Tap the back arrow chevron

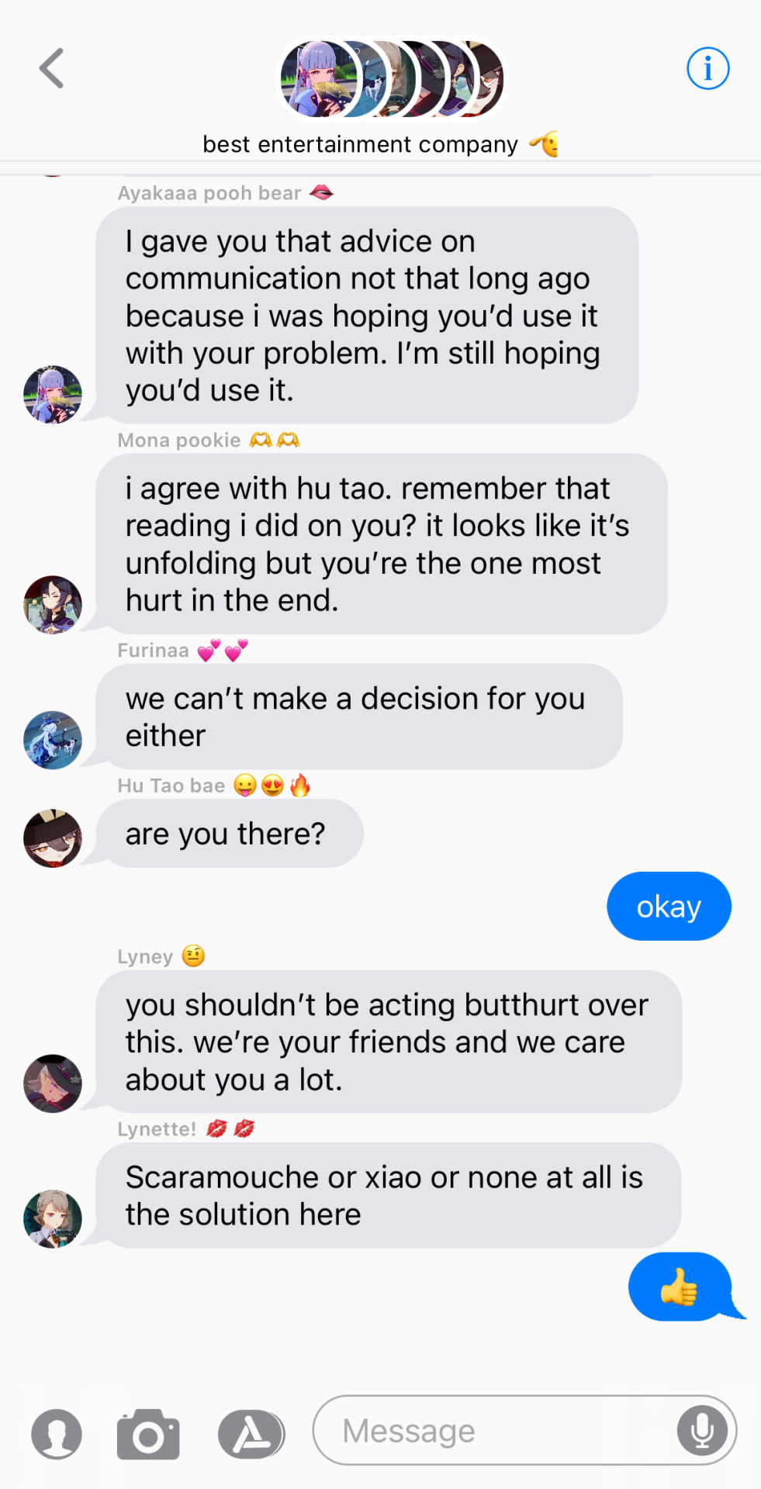pos(51,68)
